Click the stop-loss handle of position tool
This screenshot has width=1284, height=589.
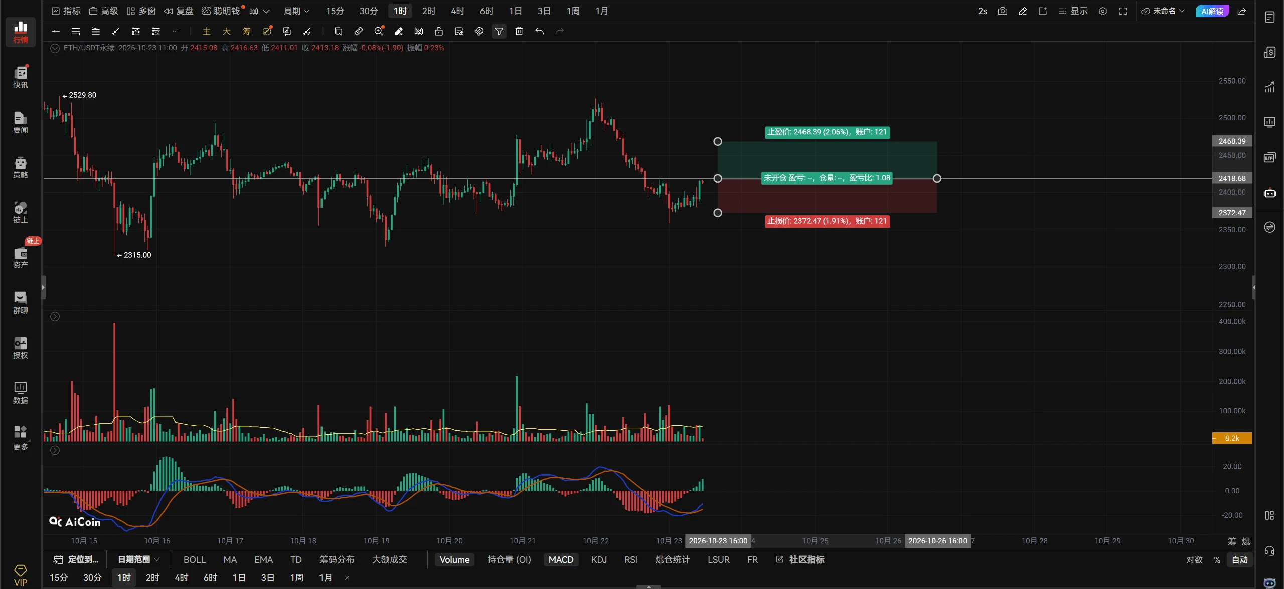click(718, 213)
